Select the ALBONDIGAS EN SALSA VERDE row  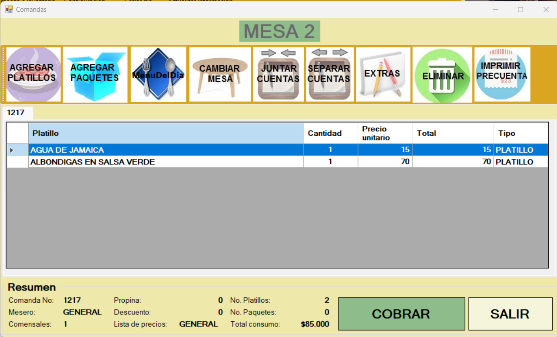click(x=165, y=162)
